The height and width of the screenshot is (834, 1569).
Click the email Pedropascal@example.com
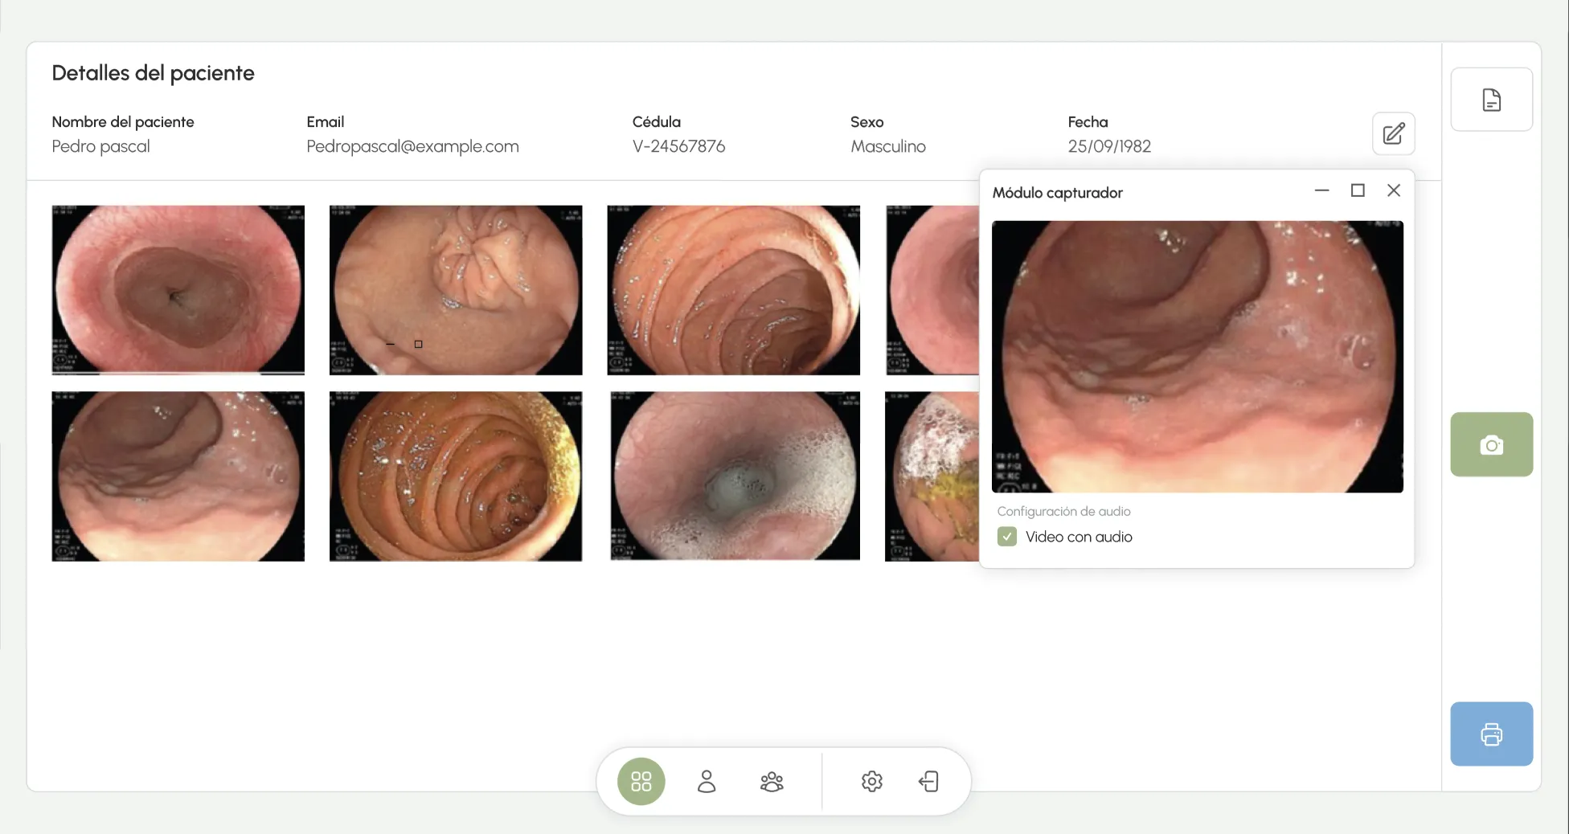pyautogui.click(x=412, y=146)
